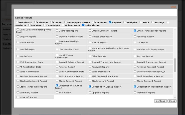Enable the Referral Report checkbox
The width and height of the screenshot is (185, 115).
[x=57, y=67]
